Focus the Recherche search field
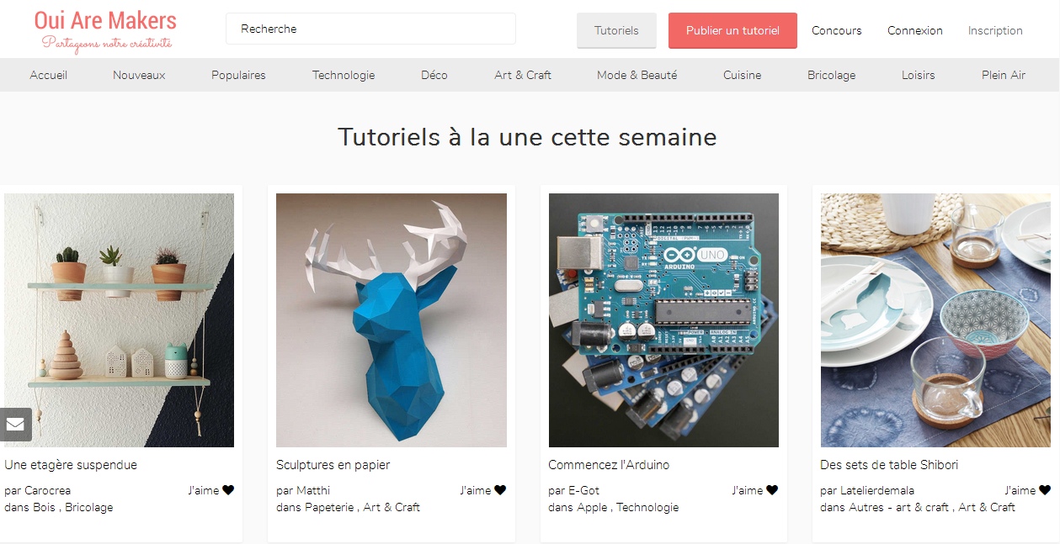The width and height of the screenshot is (1060, 544). pos(370,29)
